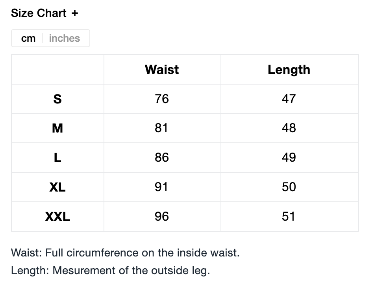Click the Waist measurement description text

[125, 253]
